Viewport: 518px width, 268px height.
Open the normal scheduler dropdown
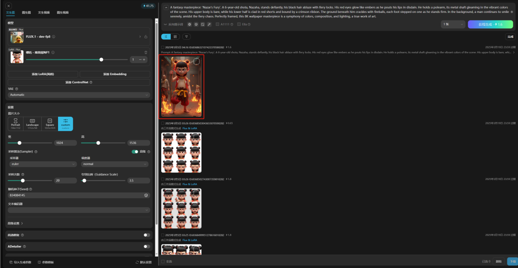[x=115, y=164]
